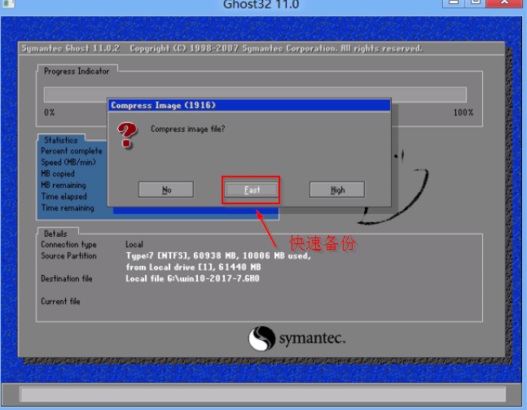
Task: Click 'Percent complete' statistic label
Action: [72, 151]
